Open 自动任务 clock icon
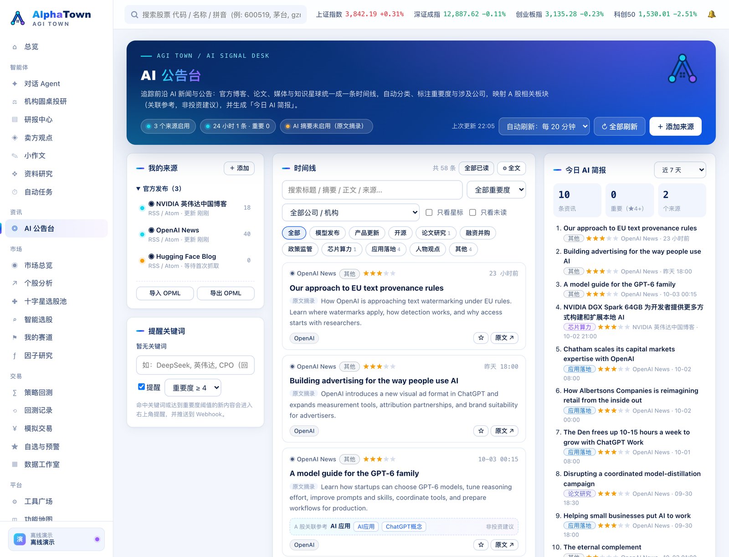The width and height of the screenshot is (729, 557). [x=15, y=192]
